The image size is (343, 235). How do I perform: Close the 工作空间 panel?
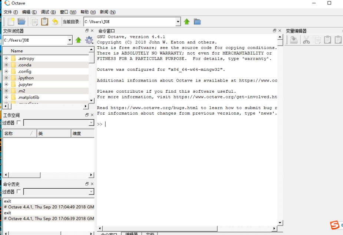pos(92,115)
